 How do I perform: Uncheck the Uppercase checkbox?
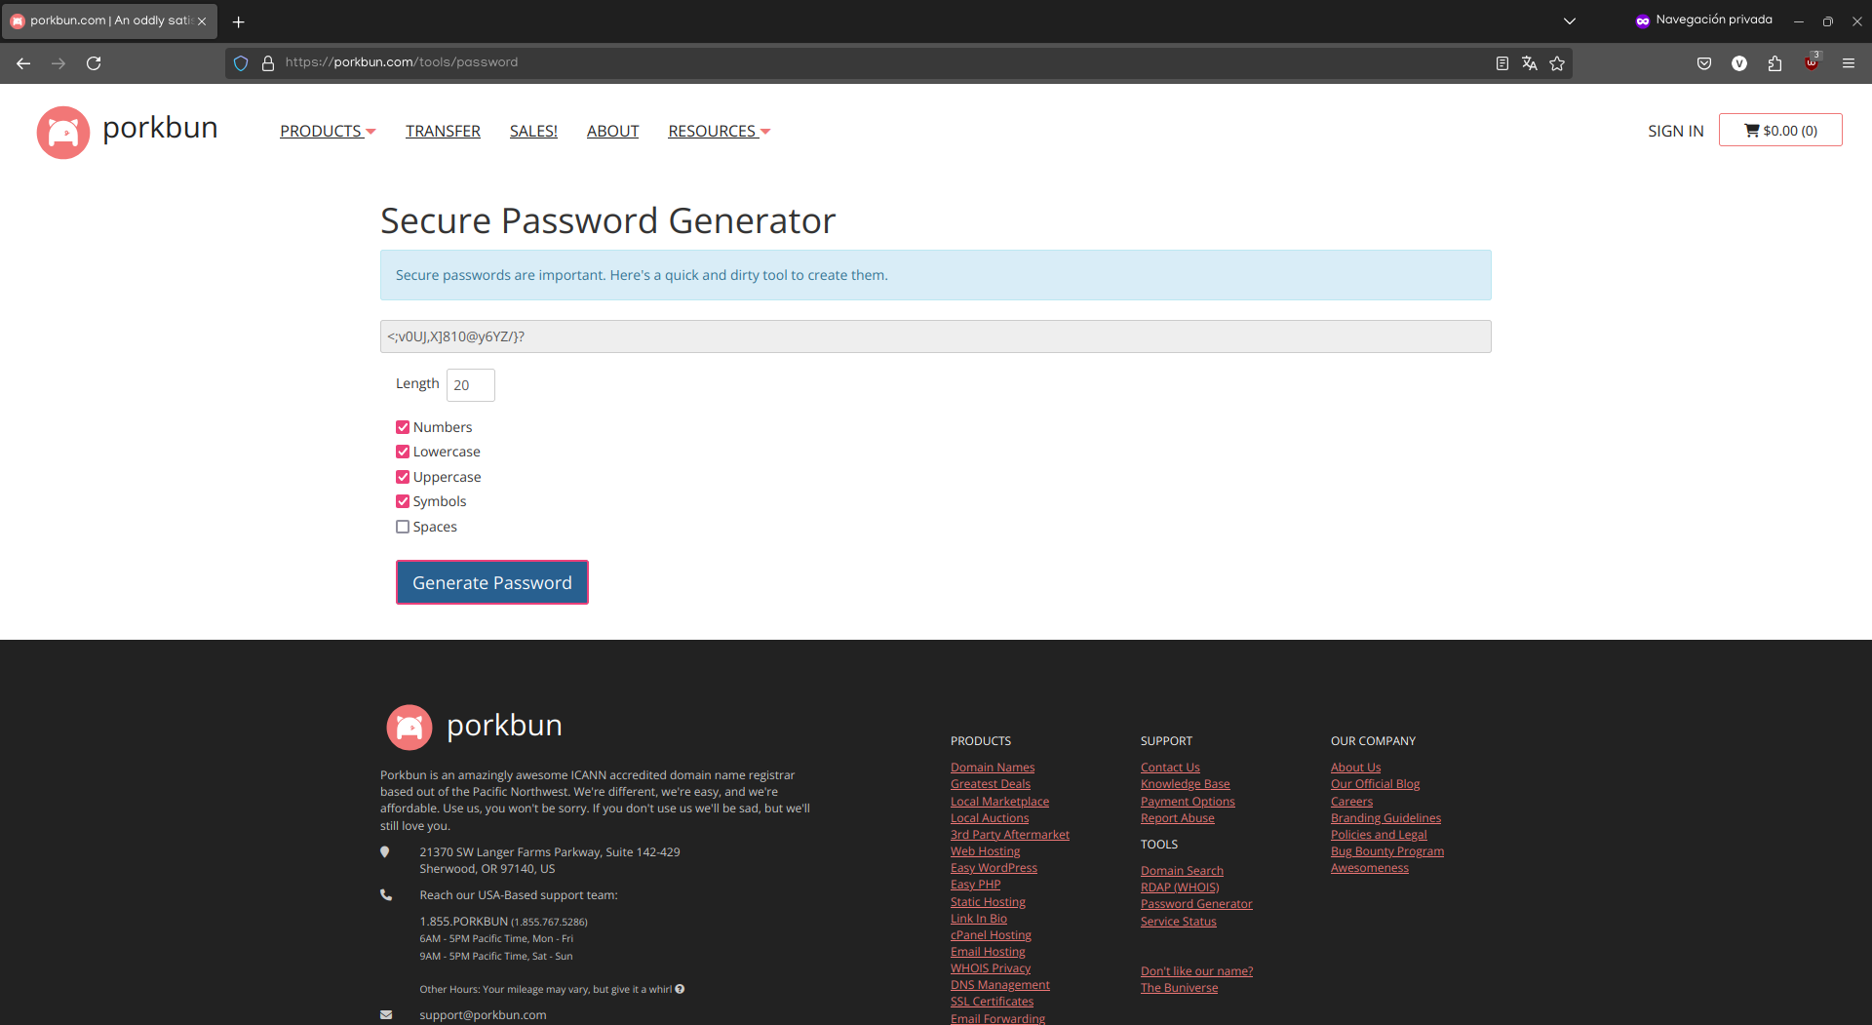(403, 477)
